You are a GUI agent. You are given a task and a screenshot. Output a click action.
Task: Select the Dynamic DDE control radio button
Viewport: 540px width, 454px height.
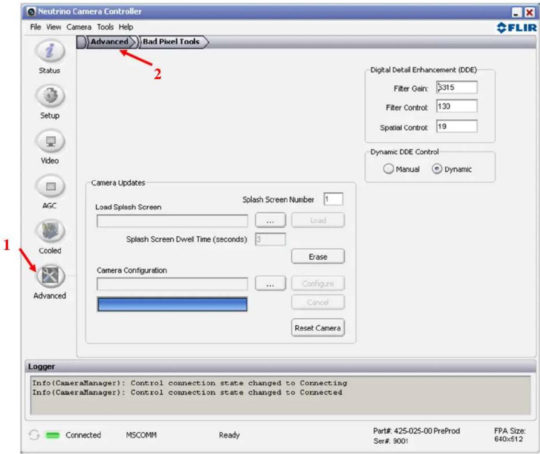(x=437, y=169)
